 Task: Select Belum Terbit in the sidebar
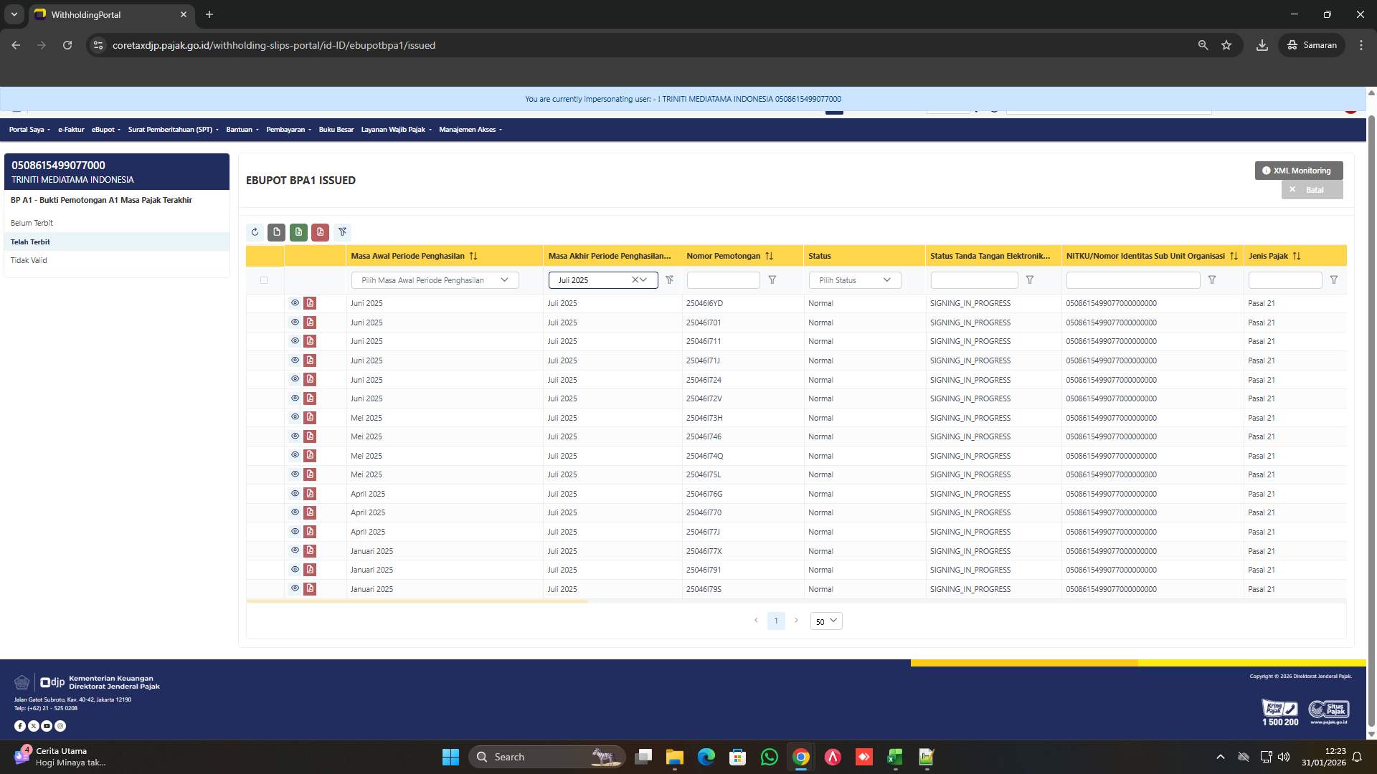click(32, 223)
